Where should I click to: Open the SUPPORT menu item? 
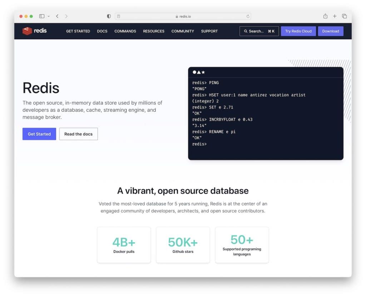pos(209,31)
